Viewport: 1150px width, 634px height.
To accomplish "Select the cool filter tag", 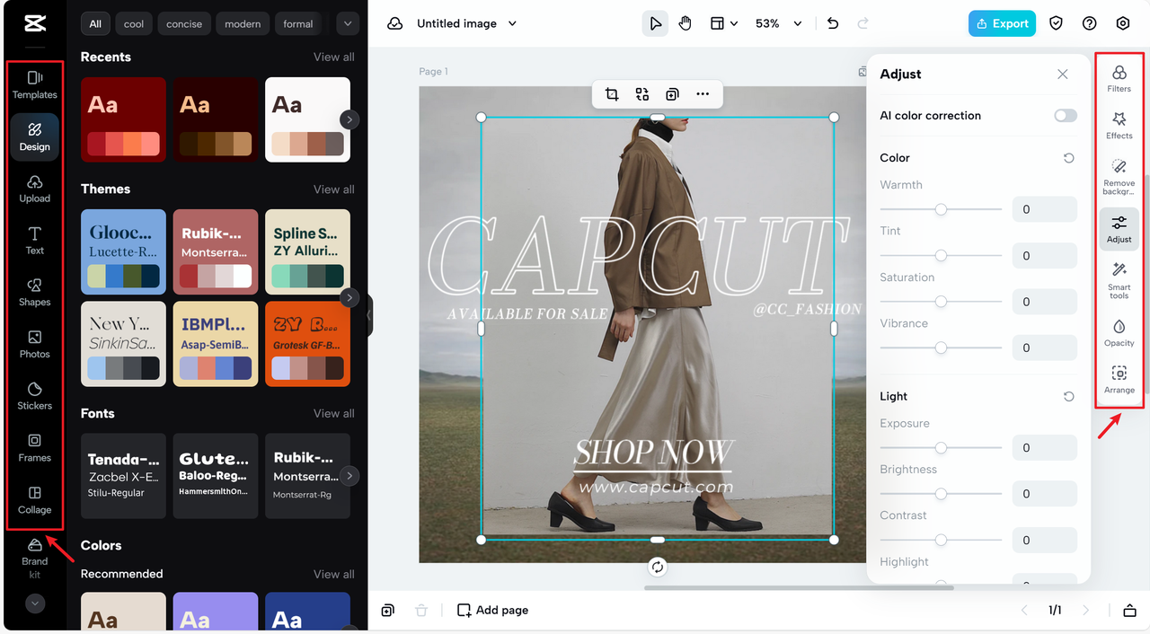I will tap(134, 23).
